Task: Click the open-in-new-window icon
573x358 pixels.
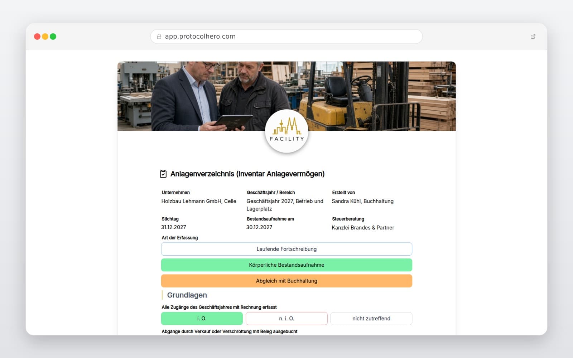Action: tap(533, 37)
